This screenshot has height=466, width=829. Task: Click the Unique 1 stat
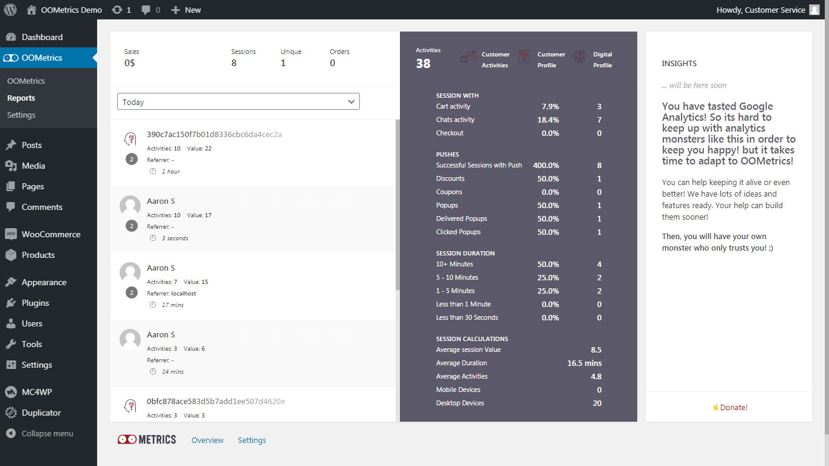tap(291, 58)
